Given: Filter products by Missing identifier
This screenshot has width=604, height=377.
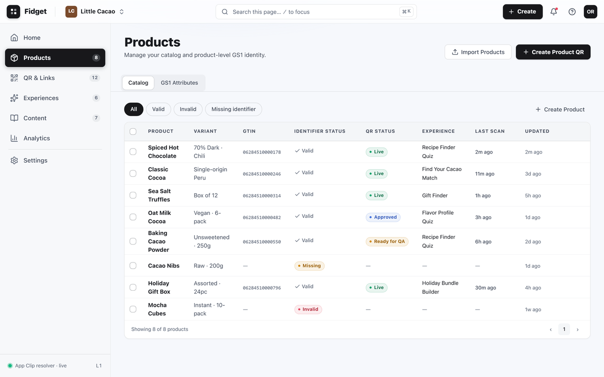Looking at the screenshot, I should [x=234, y=109].
